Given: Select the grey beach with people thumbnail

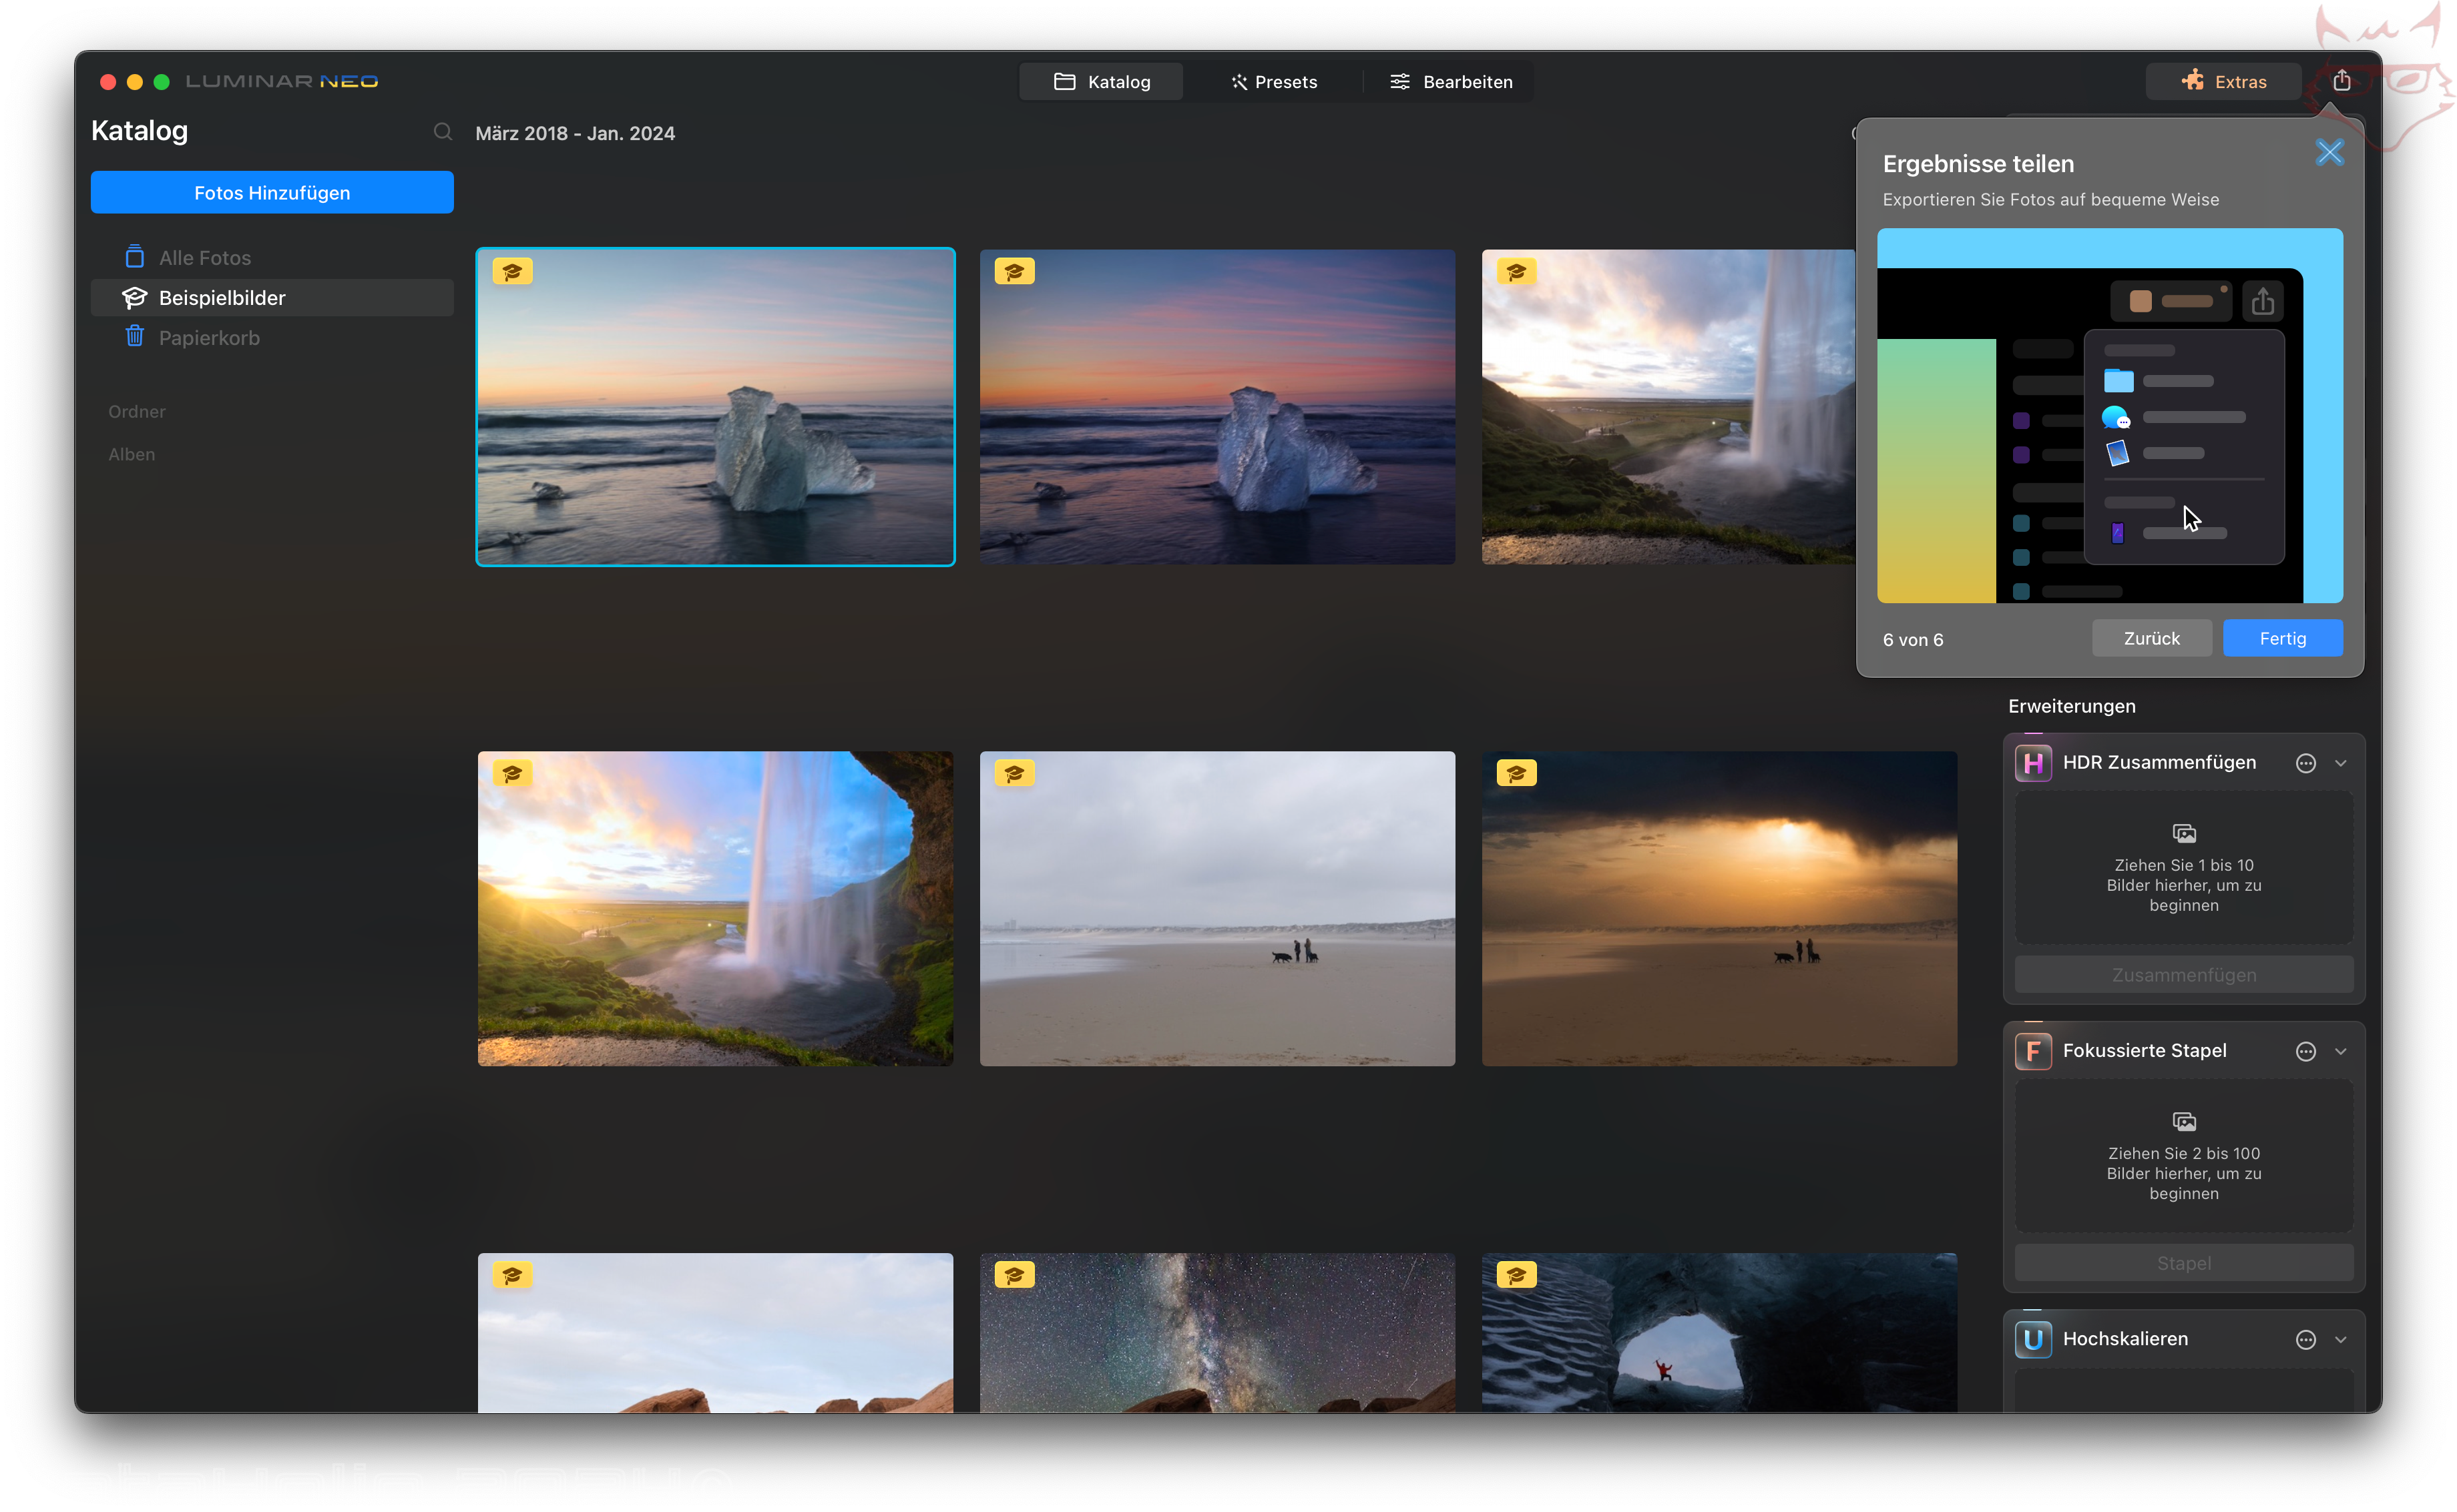Looking at the screenshot, I should click(x=1218, y=909).
